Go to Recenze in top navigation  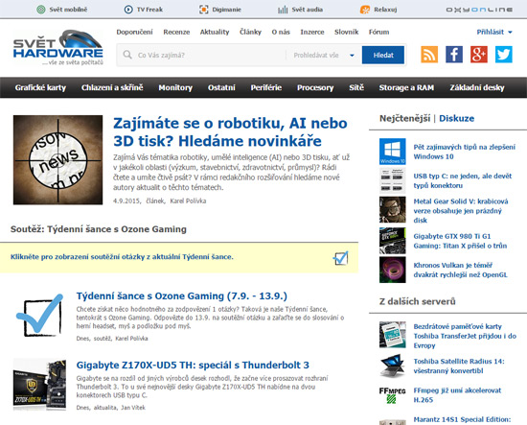[176, 32]
